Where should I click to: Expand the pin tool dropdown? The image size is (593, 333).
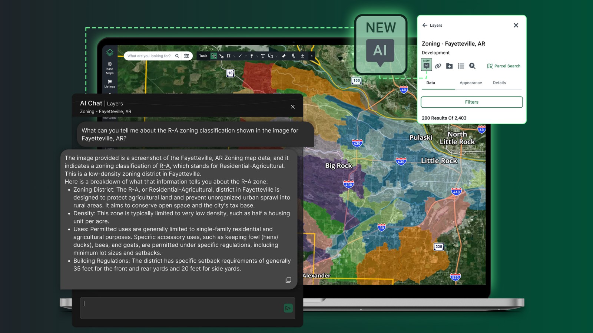pyautogui.click(x=257, y=56)
